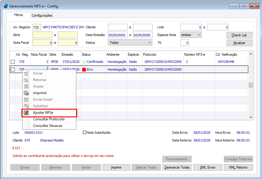
Task: Open the Especie Nota dropdown showing Ambas
Action: [191, 35]
